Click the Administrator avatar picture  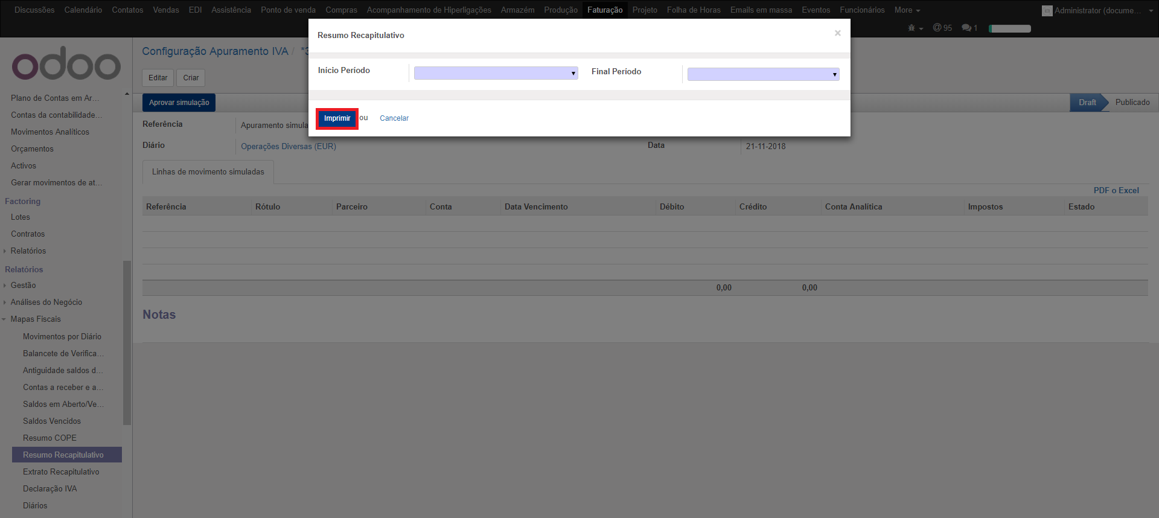coord(1047,11)
